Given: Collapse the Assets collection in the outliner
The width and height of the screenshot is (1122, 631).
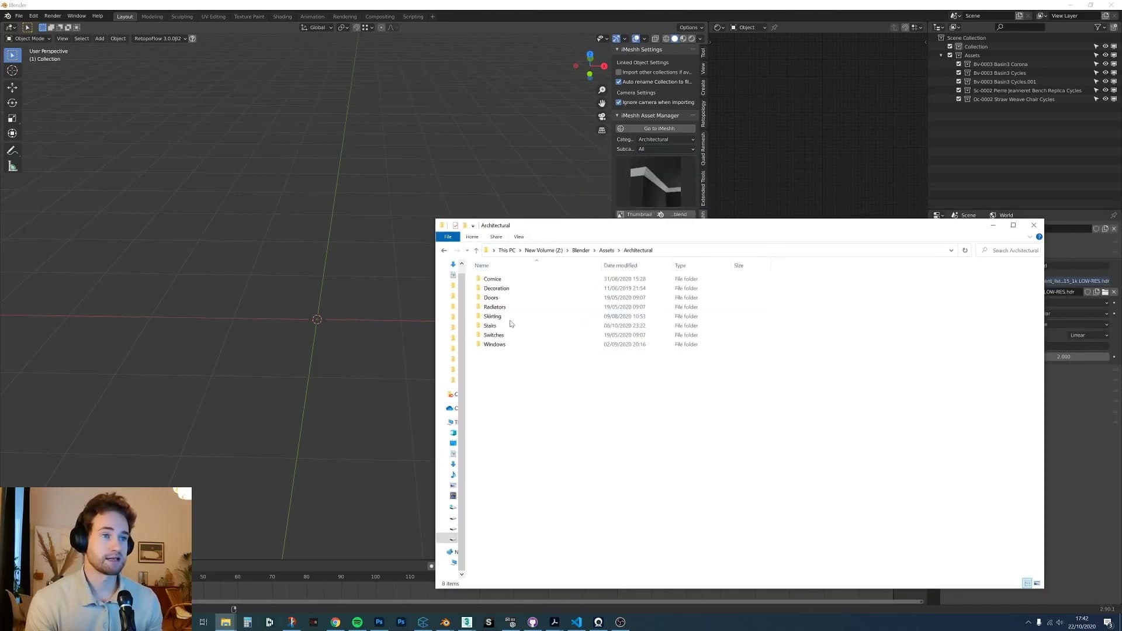Looking at the screenshot, I should pos(941,56).
